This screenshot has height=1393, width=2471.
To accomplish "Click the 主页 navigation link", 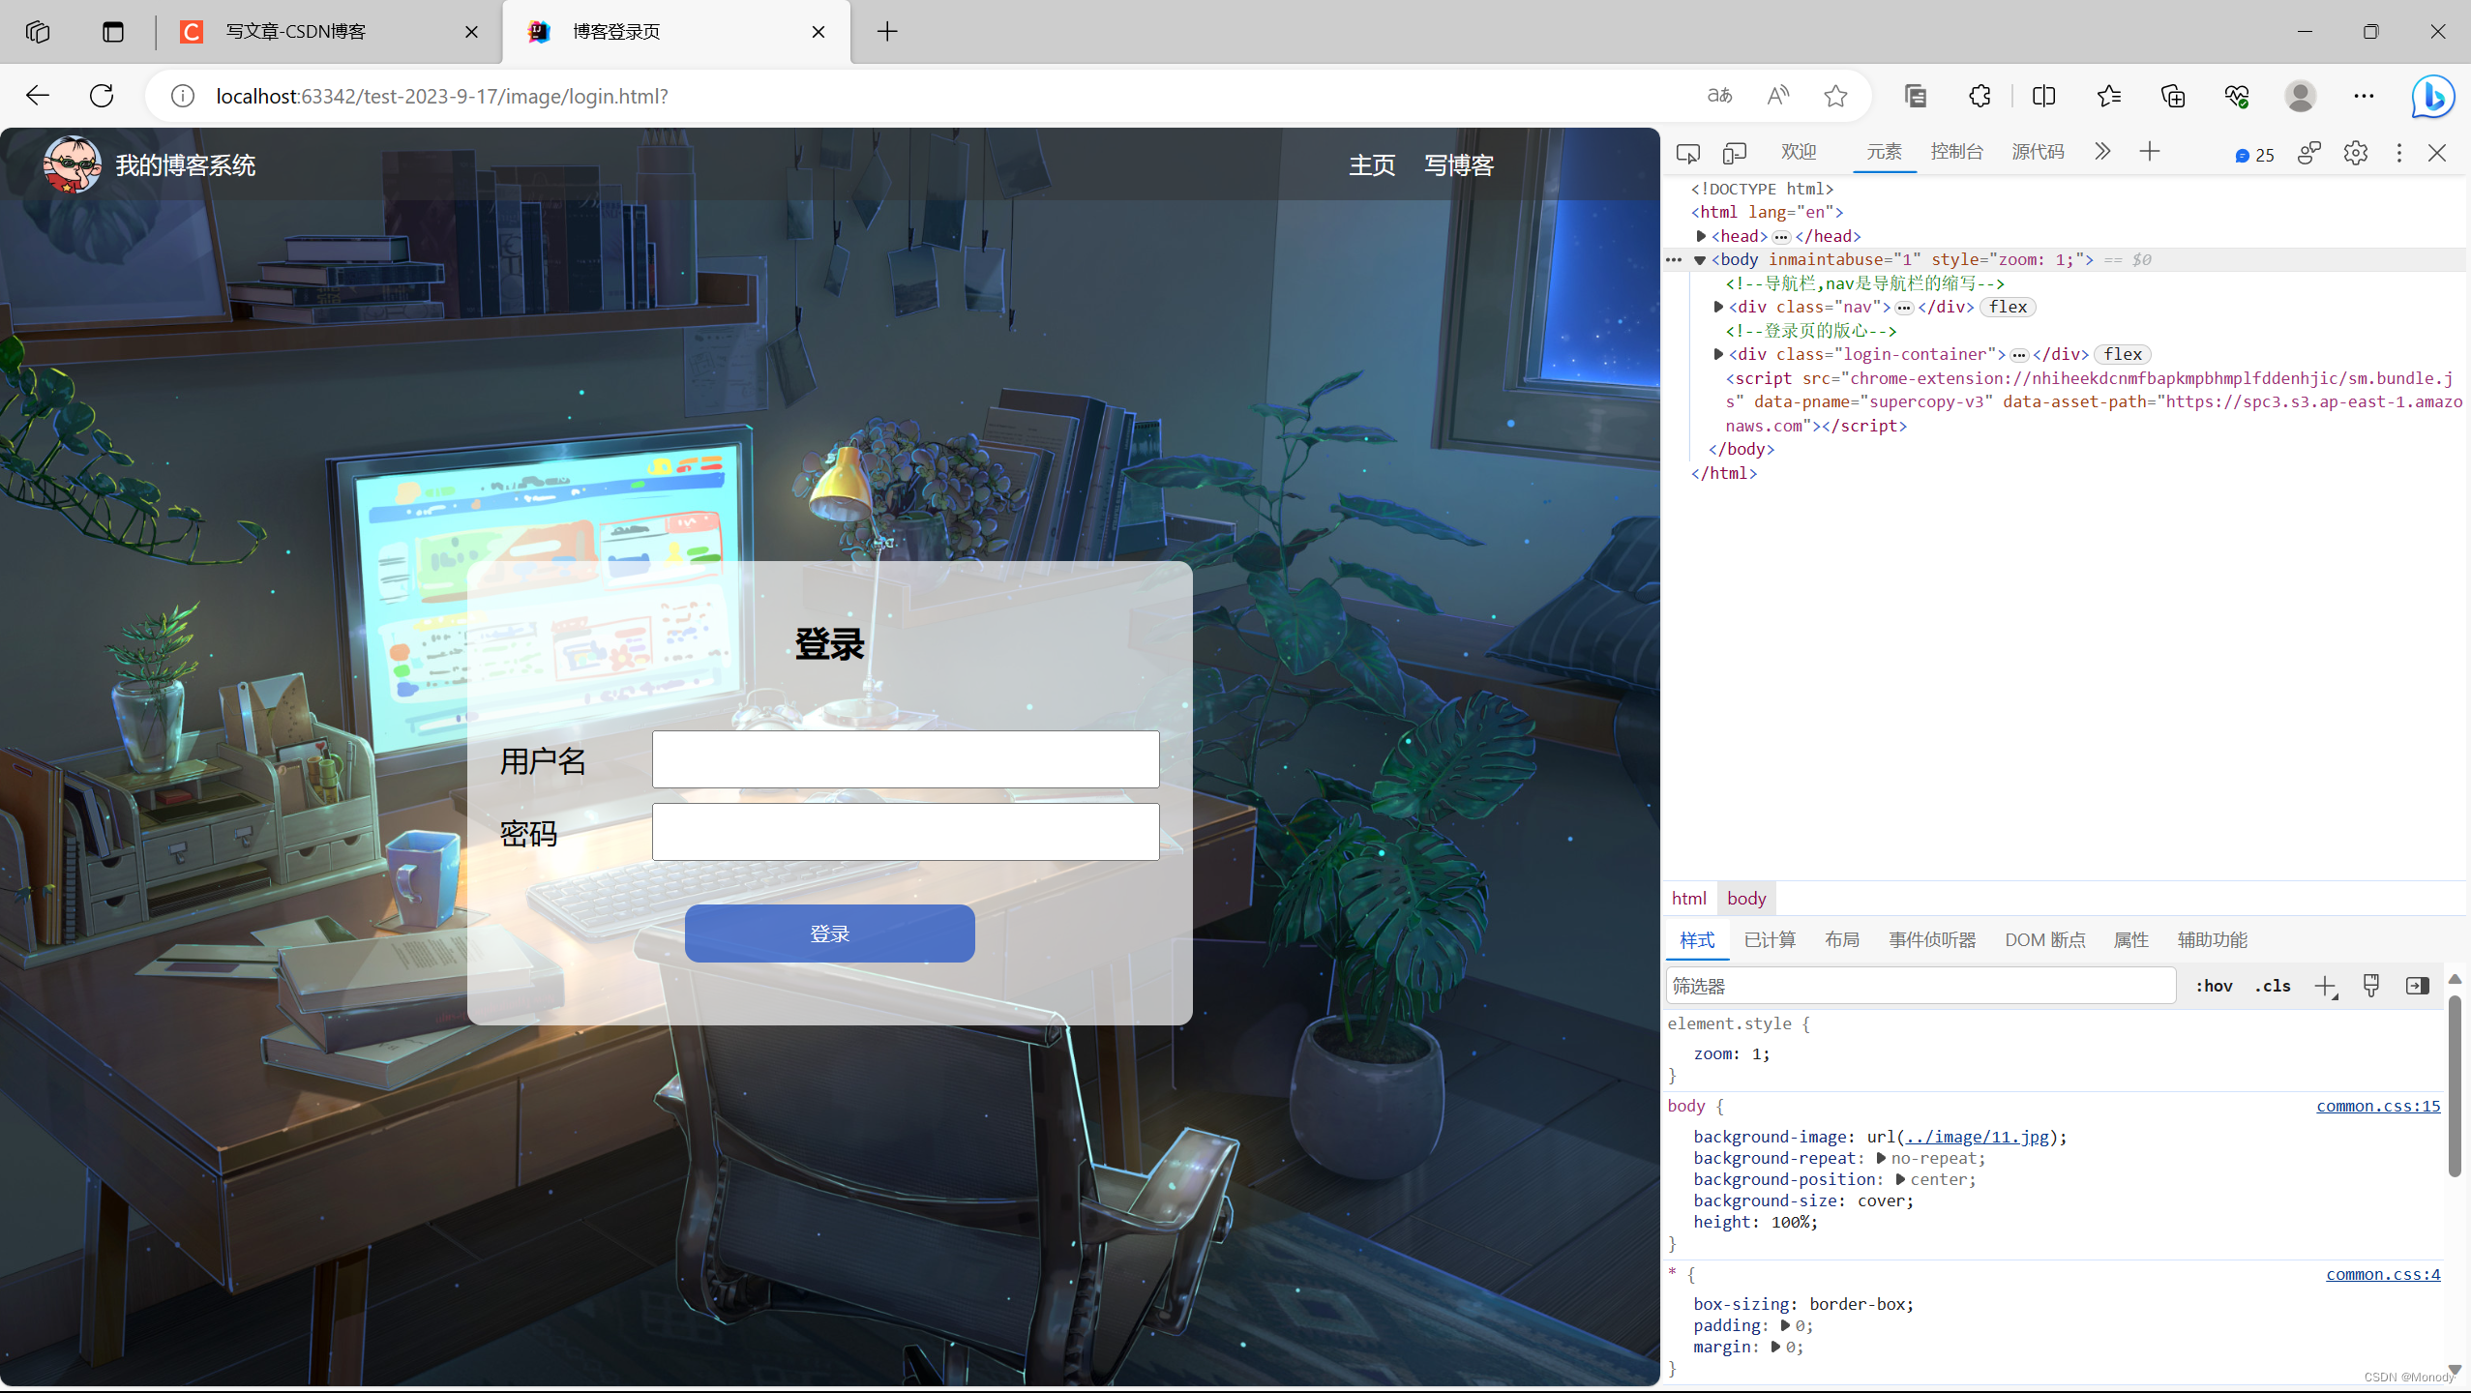I will click(x=1372, y=165).
